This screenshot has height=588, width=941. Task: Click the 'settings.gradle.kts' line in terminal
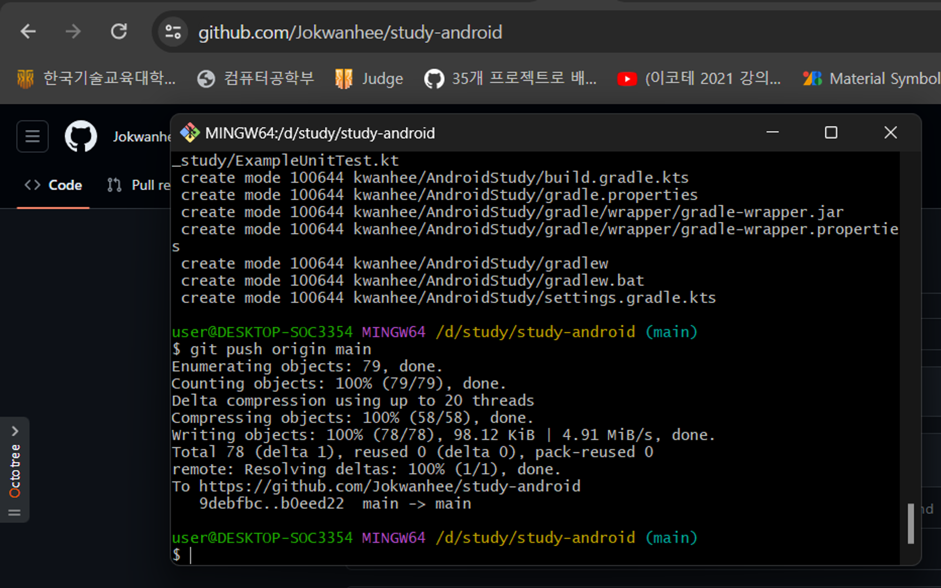[448, 298]
